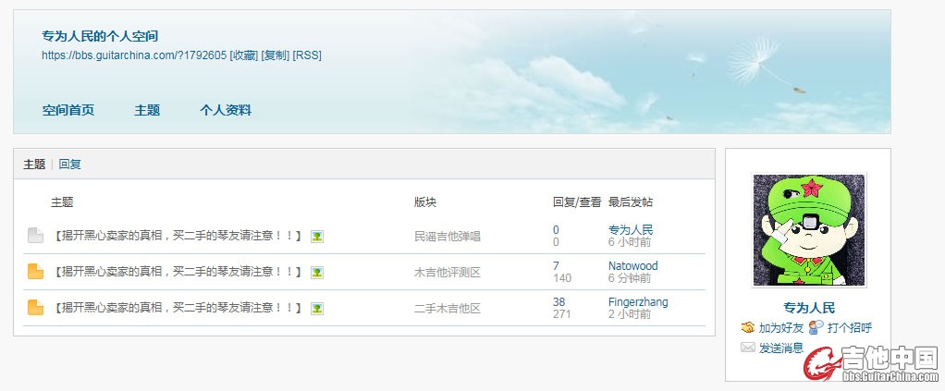Click the image attachment icon in the 民谣吉他弹唱 row
Viewport: 945px width, 391px height.
pyautogui.click(x=317, y=237)
